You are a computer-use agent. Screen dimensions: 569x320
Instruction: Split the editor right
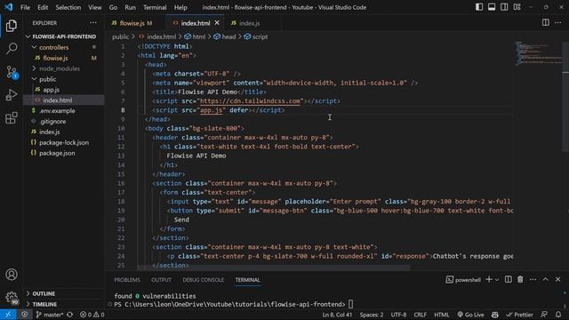pyautogui.click(x=545, y=22)
